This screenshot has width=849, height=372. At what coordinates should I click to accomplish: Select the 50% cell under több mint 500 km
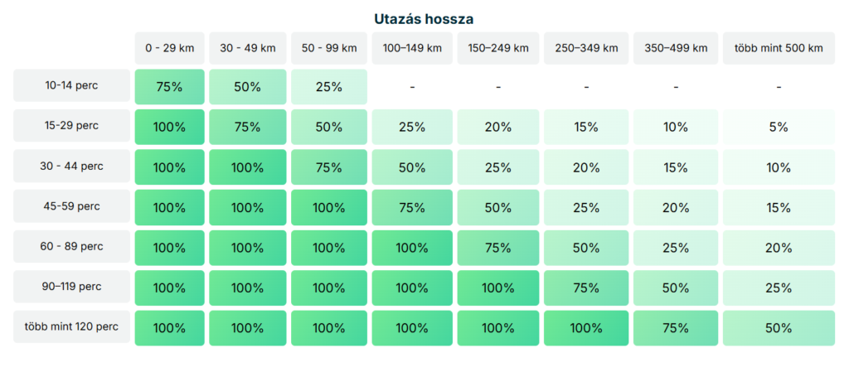point(779,327)
